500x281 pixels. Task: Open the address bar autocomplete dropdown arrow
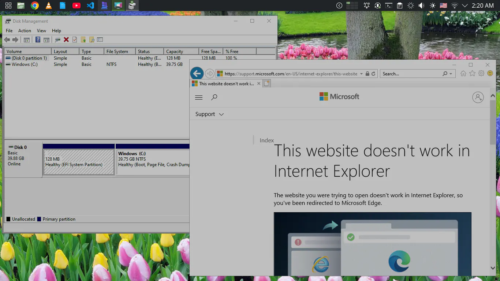point(361,74)
